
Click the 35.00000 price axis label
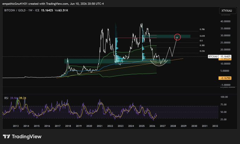(225, 29)
